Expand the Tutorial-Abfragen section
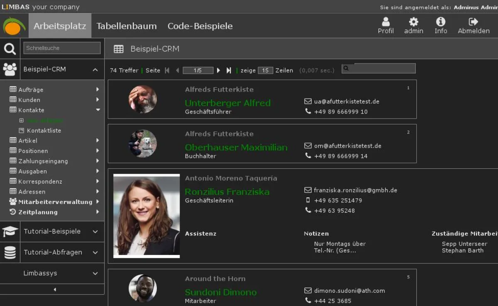 (95, 252)
